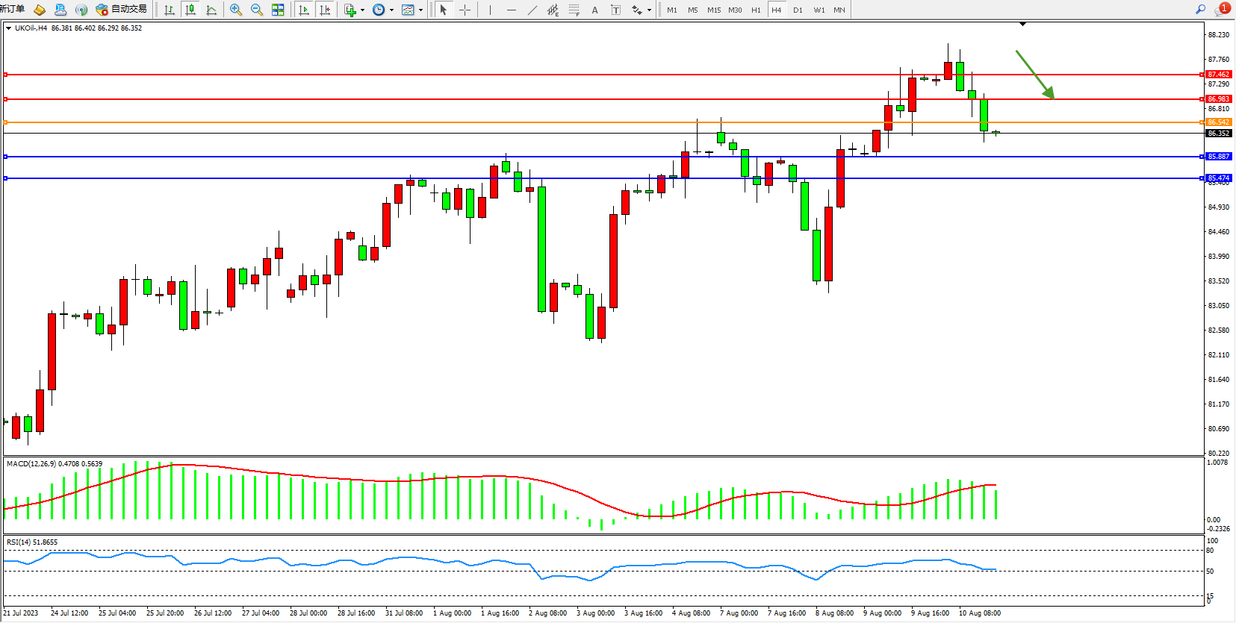Click the 新订单 new order button

pos(12,9)
